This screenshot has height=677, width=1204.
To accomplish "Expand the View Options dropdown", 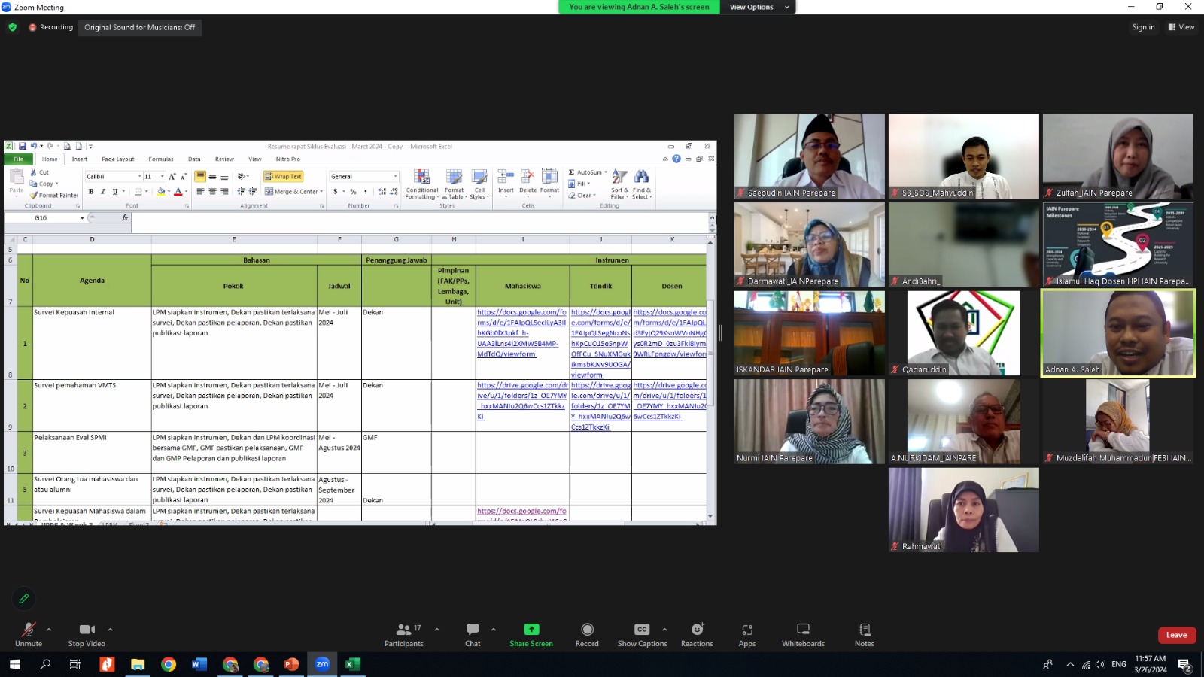I will (x=758, y=7).
